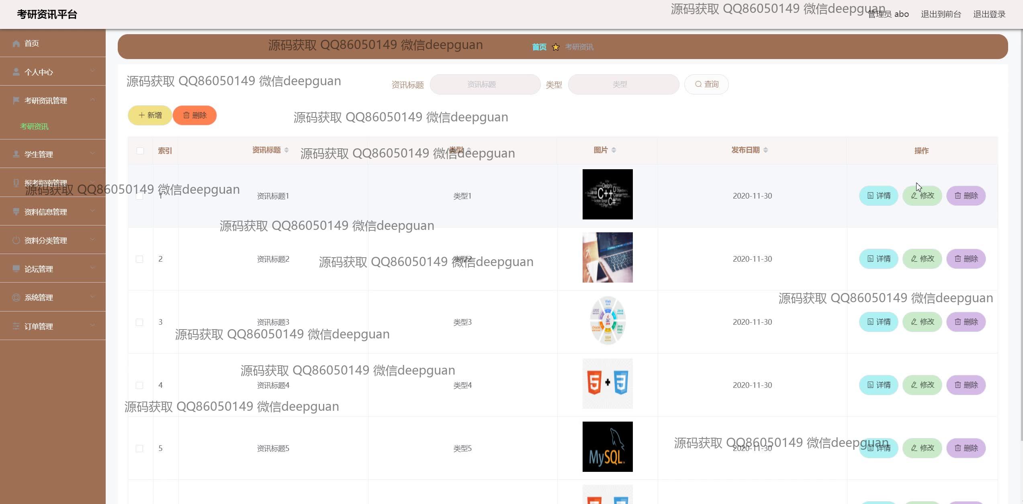Click 详情 for 资讯标题1
The width and height of the screenshot is (1023, 504).
879,196
